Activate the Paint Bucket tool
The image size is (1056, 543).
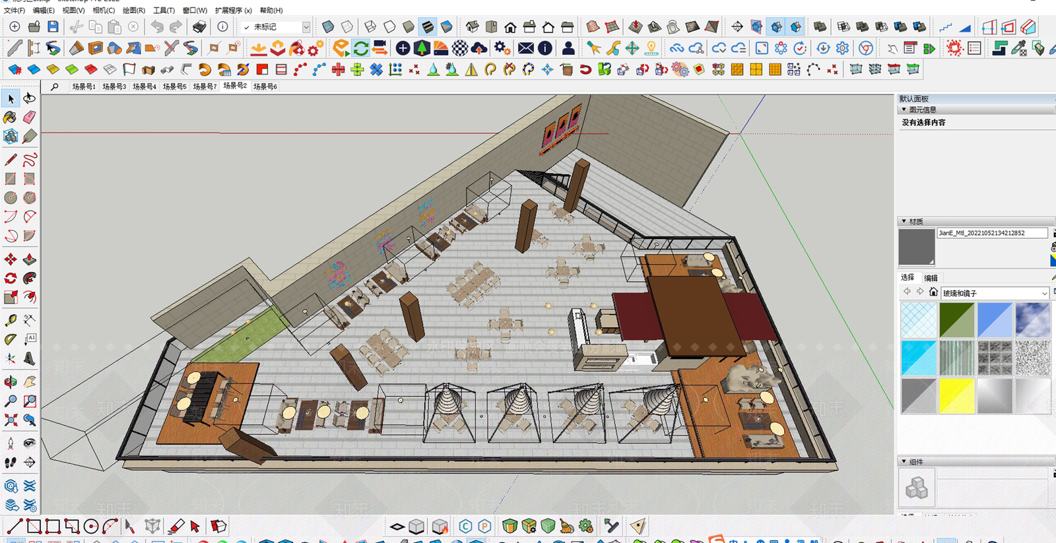11,117
